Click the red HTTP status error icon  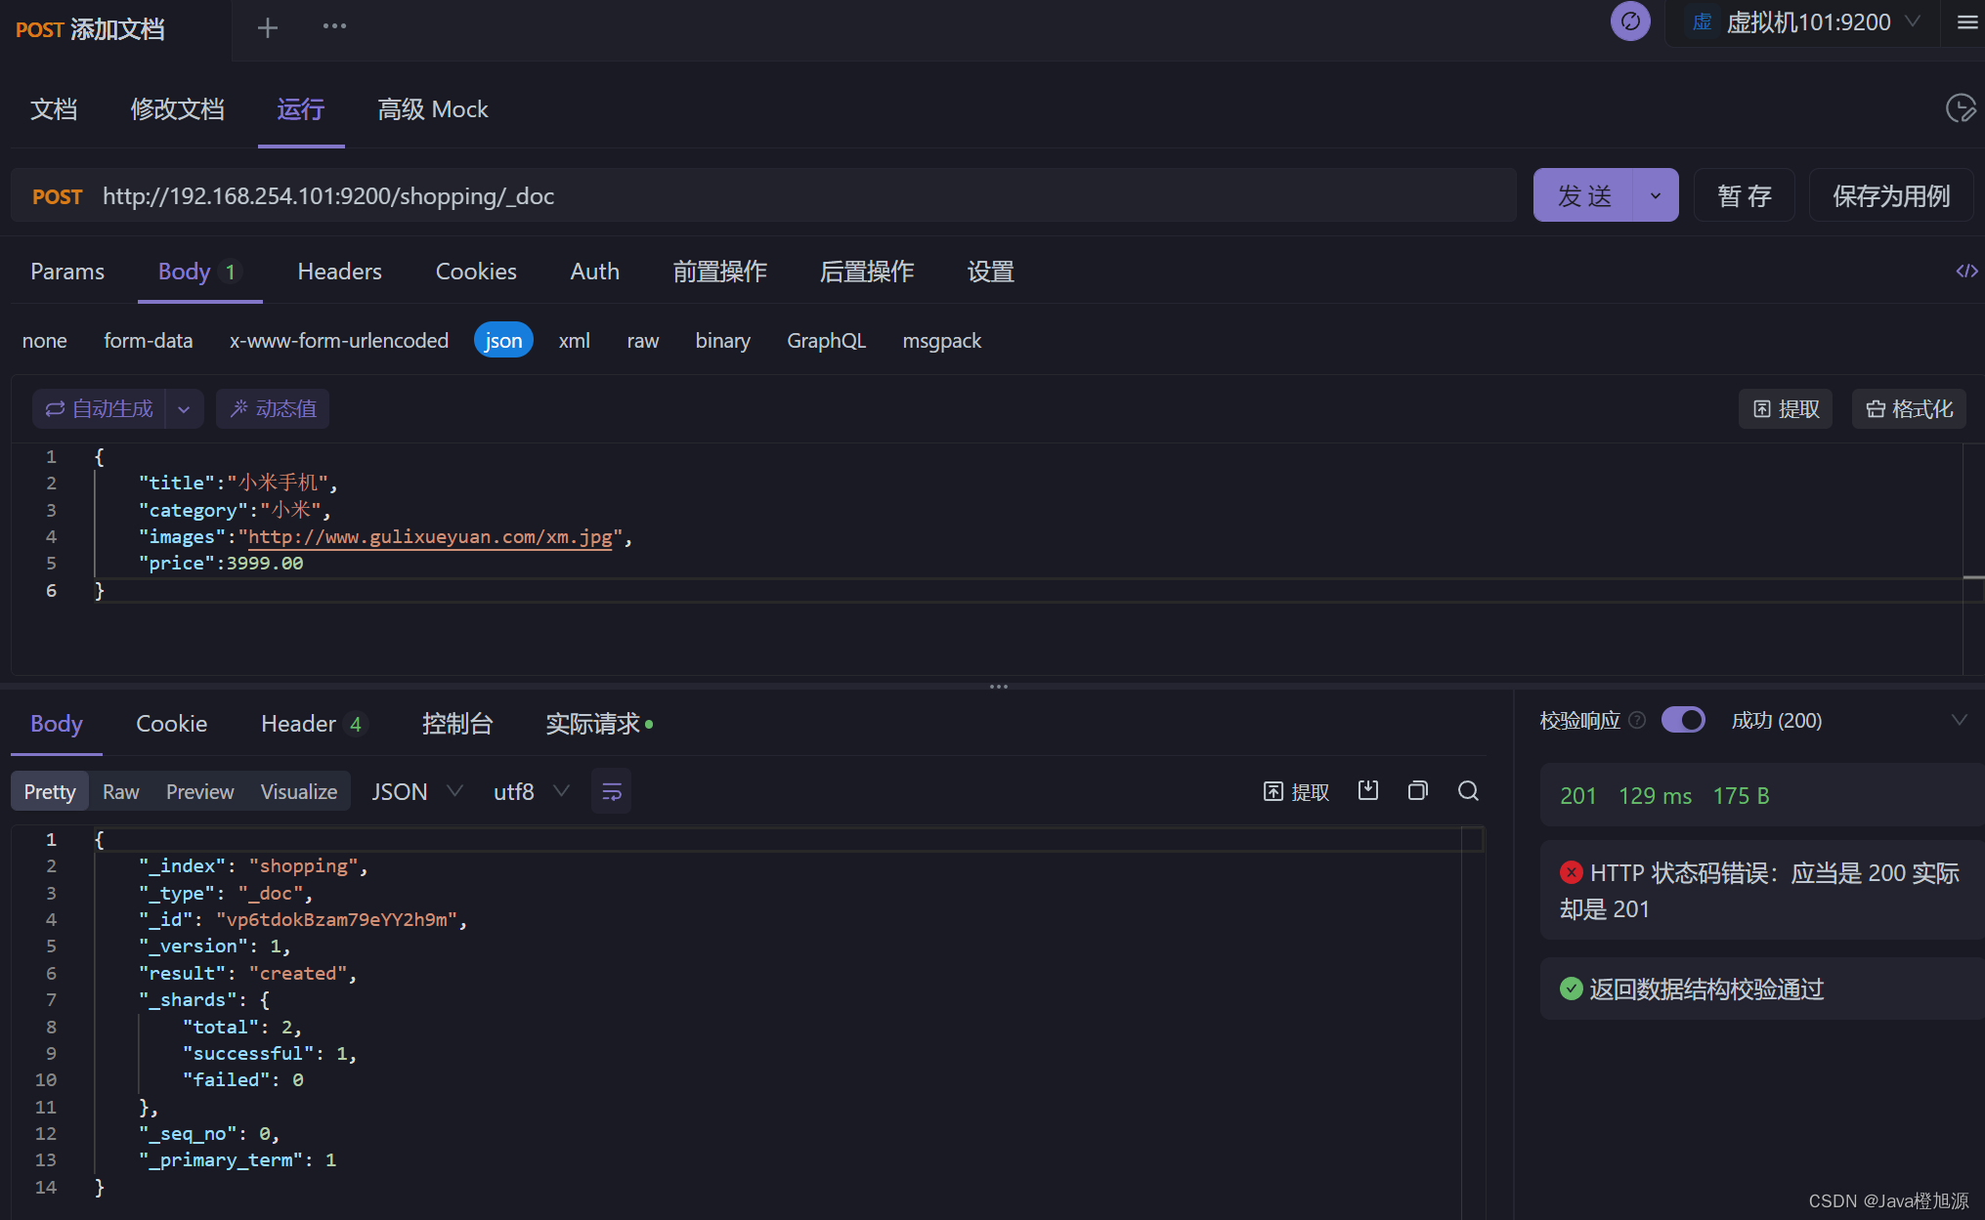click(x=1571, y=872)
